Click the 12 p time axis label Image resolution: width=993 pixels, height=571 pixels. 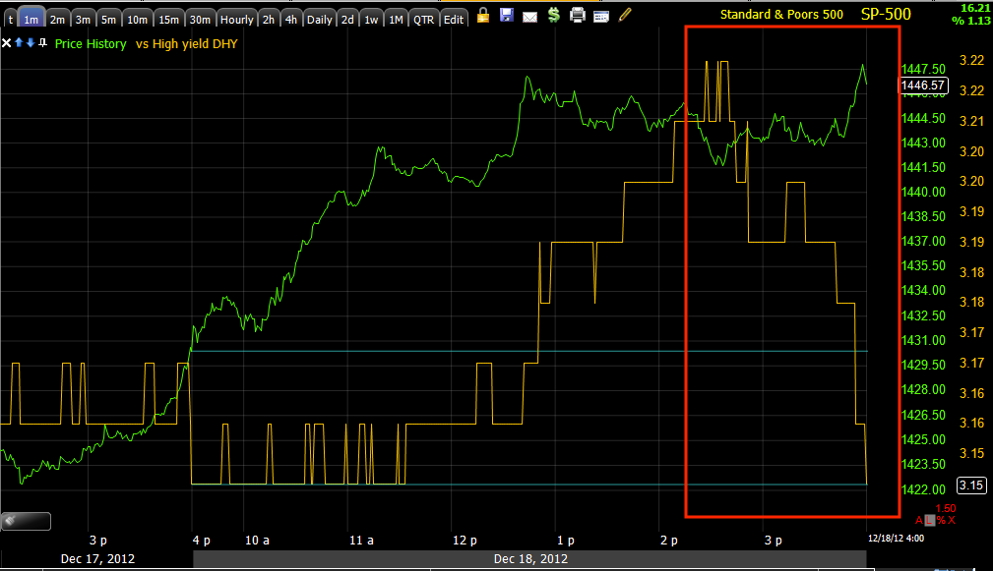click(x=465, y=540)
